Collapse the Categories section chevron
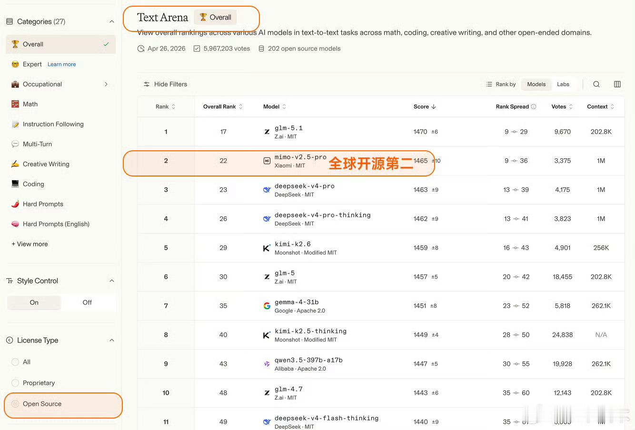This screenshot has height=430, width=635. 112,21
